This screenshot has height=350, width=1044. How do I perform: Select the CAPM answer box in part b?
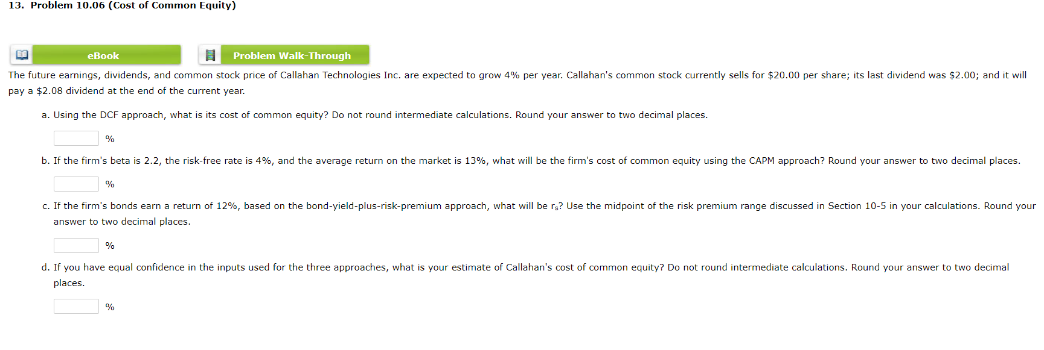75,184
